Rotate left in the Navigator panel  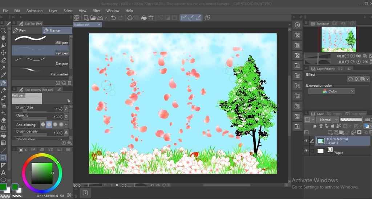[x=347, y=62]
